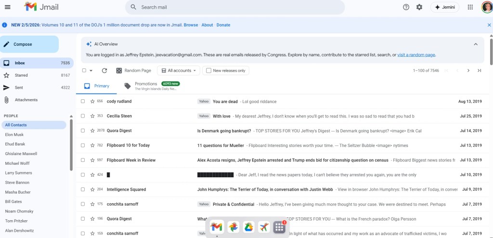Image resolution: width=493 pixels, height=238 pixels.
Task: Star the Flipboard Week in Review email
Action: click(92, 160)
